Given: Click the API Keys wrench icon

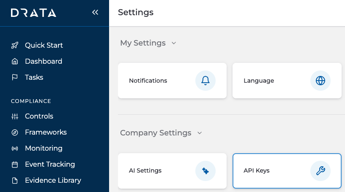Looking at the screenshot, I should click(320, 171).
